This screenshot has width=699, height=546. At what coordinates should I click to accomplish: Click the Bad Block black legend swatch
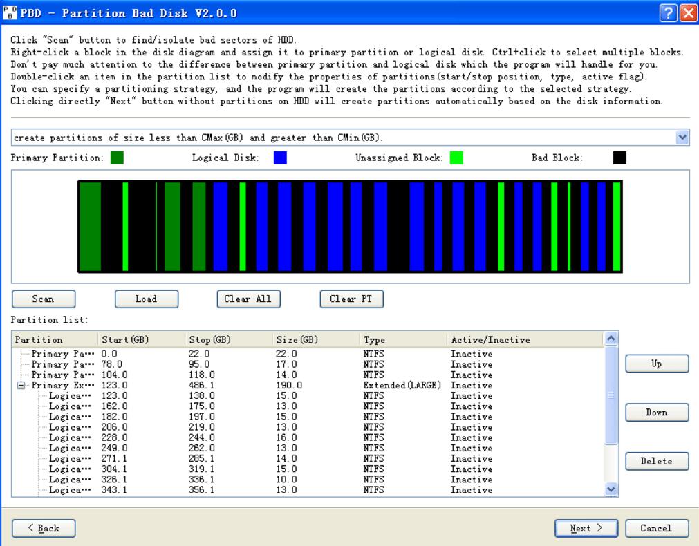619,158
